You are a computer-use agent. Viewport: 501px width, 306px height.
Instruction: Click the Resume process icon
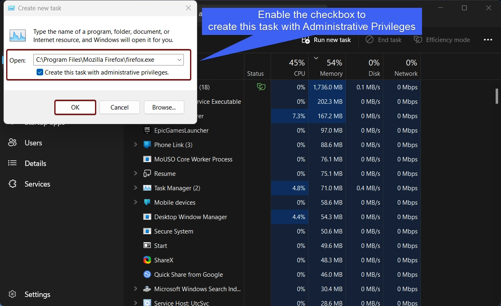[x=147, y=173]
